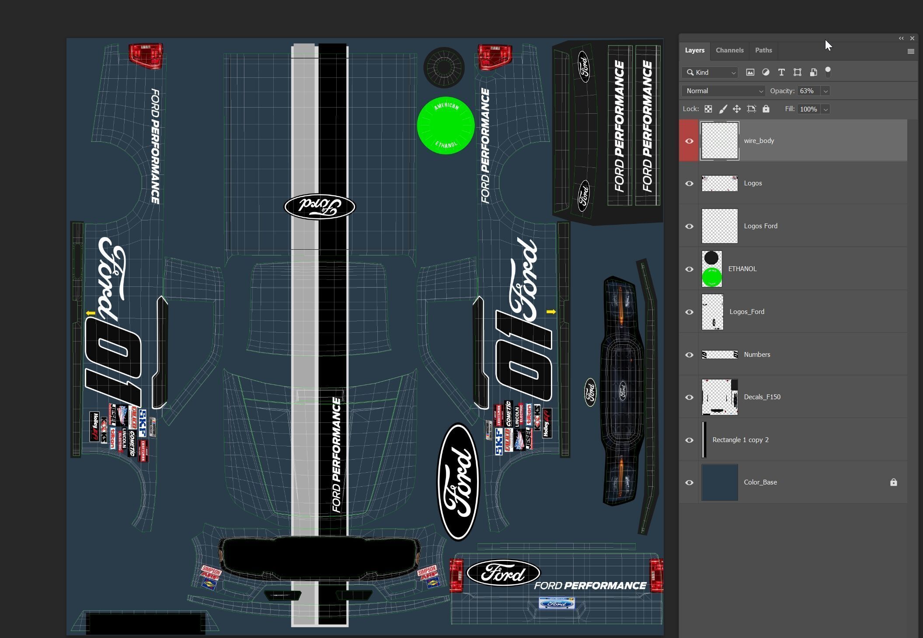Open the Fill slider dropdown arrow
This screenshot has height=638, width=923.
point(825,109)
